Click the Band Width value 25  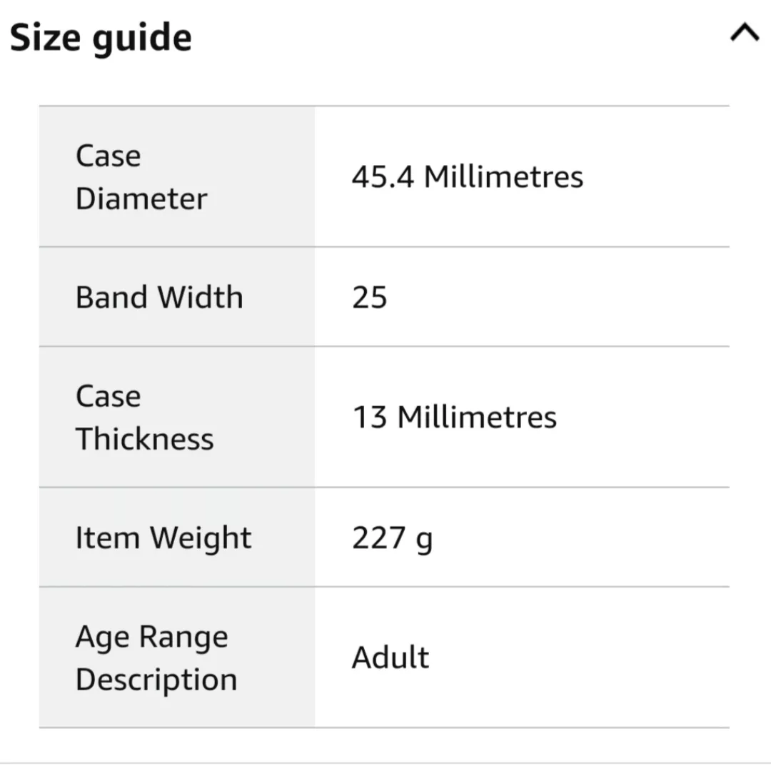(369, 297)
